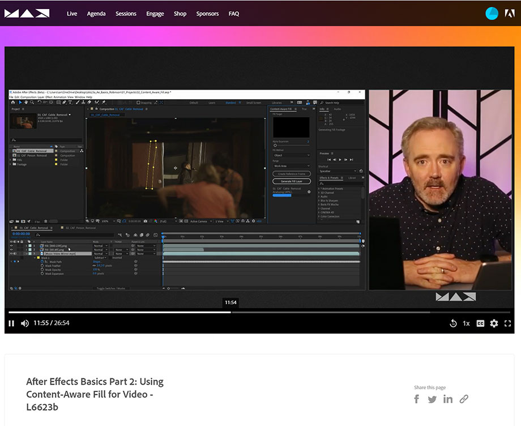Open the Engage link

155,14
